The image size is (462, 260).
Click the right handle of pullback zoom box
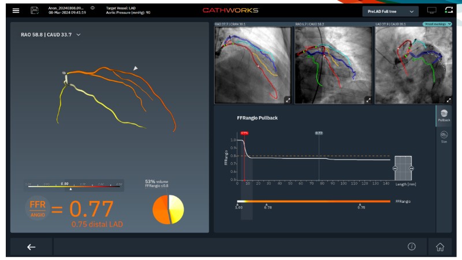pyautogui.click(x=411, y=168)
